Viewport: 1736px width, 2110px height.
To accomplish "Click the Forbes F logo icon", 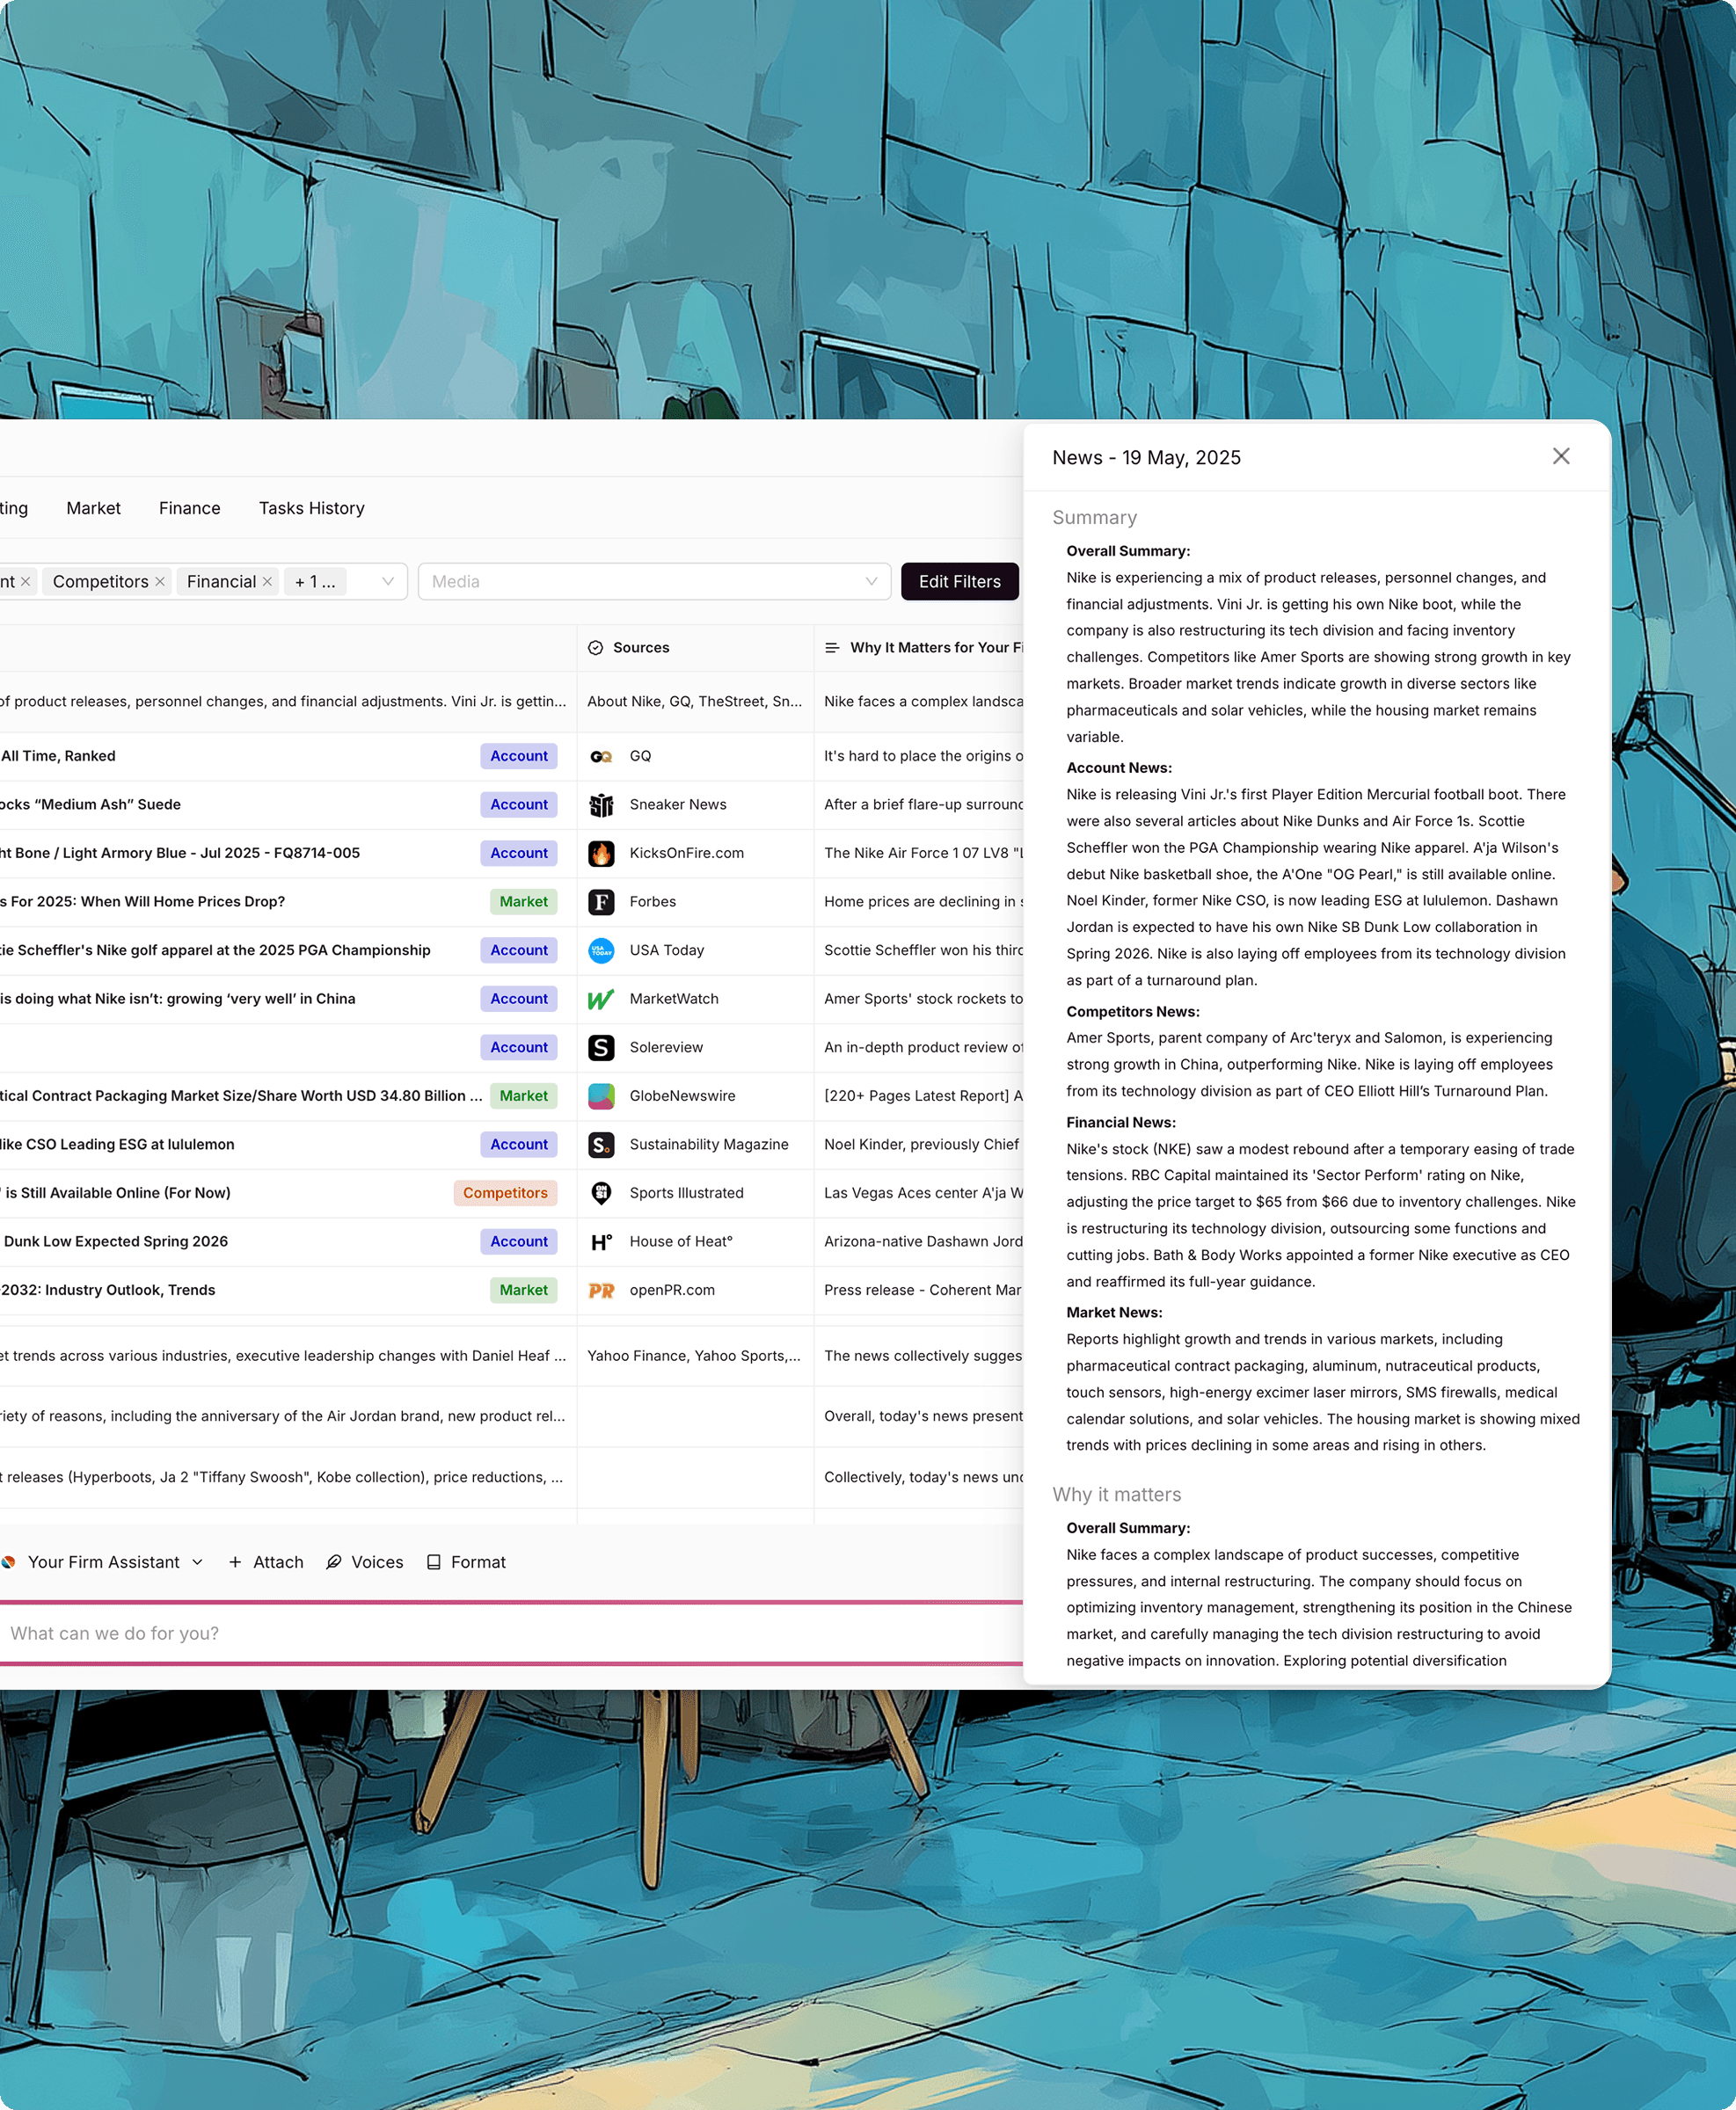I will coord(601,901).
